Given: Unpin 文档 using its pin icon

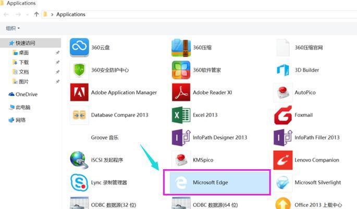Looking at the screenshot, I should pyautogui.click(x=58, y=72).
